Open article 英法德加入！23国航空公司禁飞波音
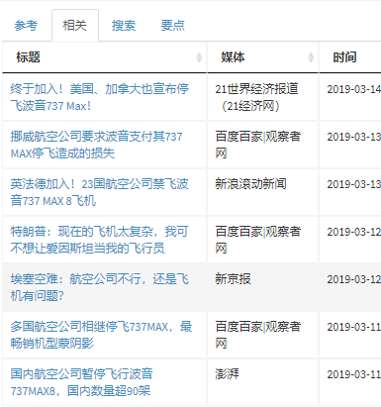This screenshot has height=407, width=381. click(x=99, y=192)
